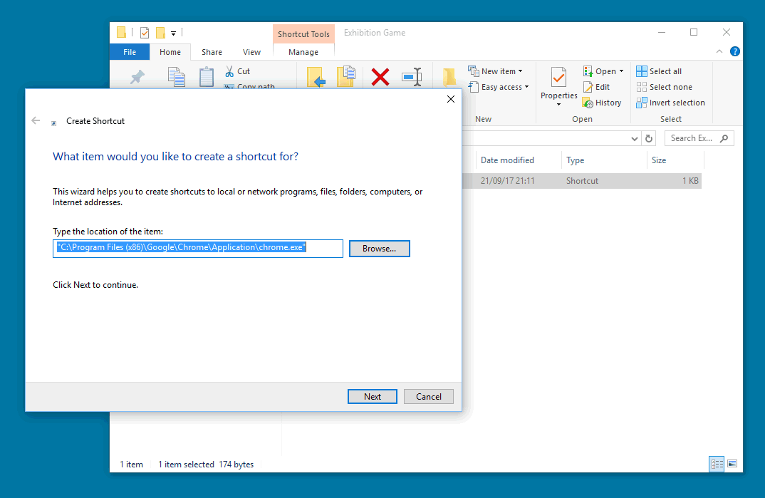Click the Create Shortcut title icon
765x498 pixels.
coord(54,123)
